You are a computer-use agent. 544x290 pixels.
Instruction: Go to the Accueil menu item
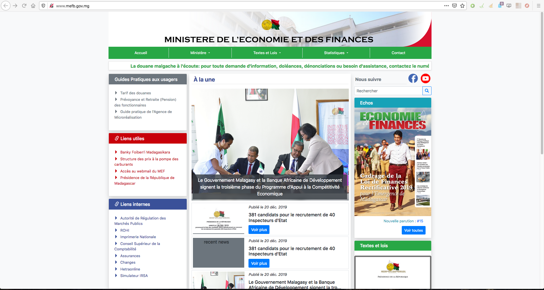[141, 53]
